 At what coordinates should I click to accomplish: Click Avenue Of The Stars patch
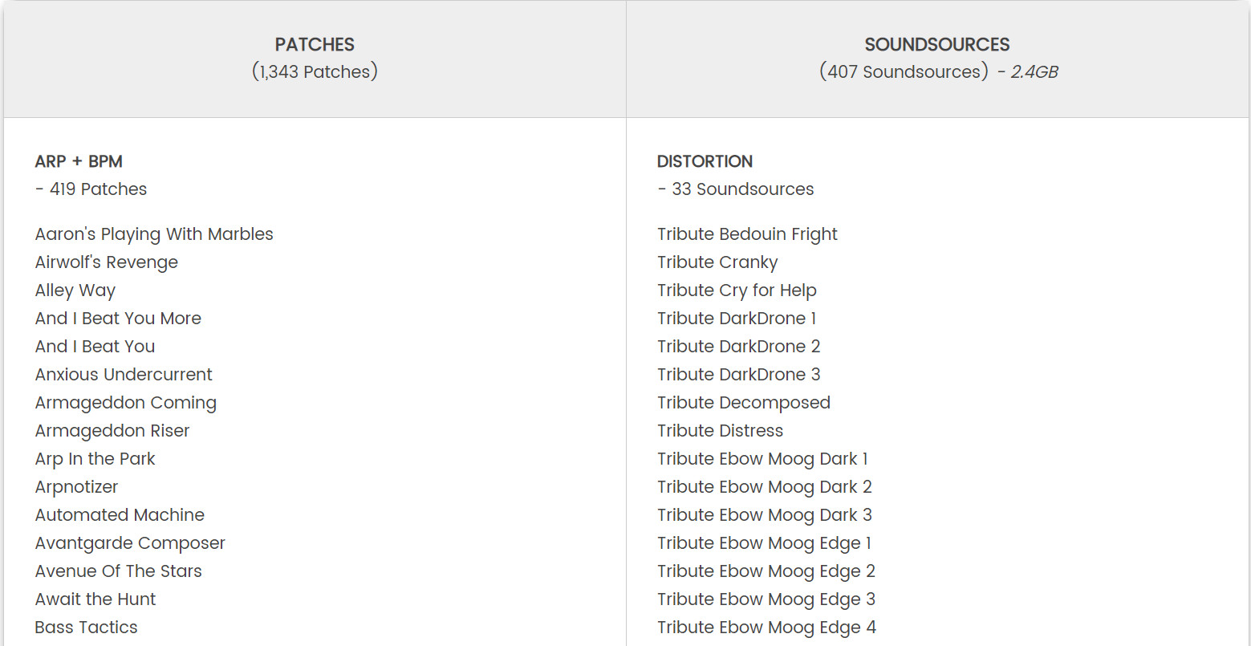click(x=118, y=571)
